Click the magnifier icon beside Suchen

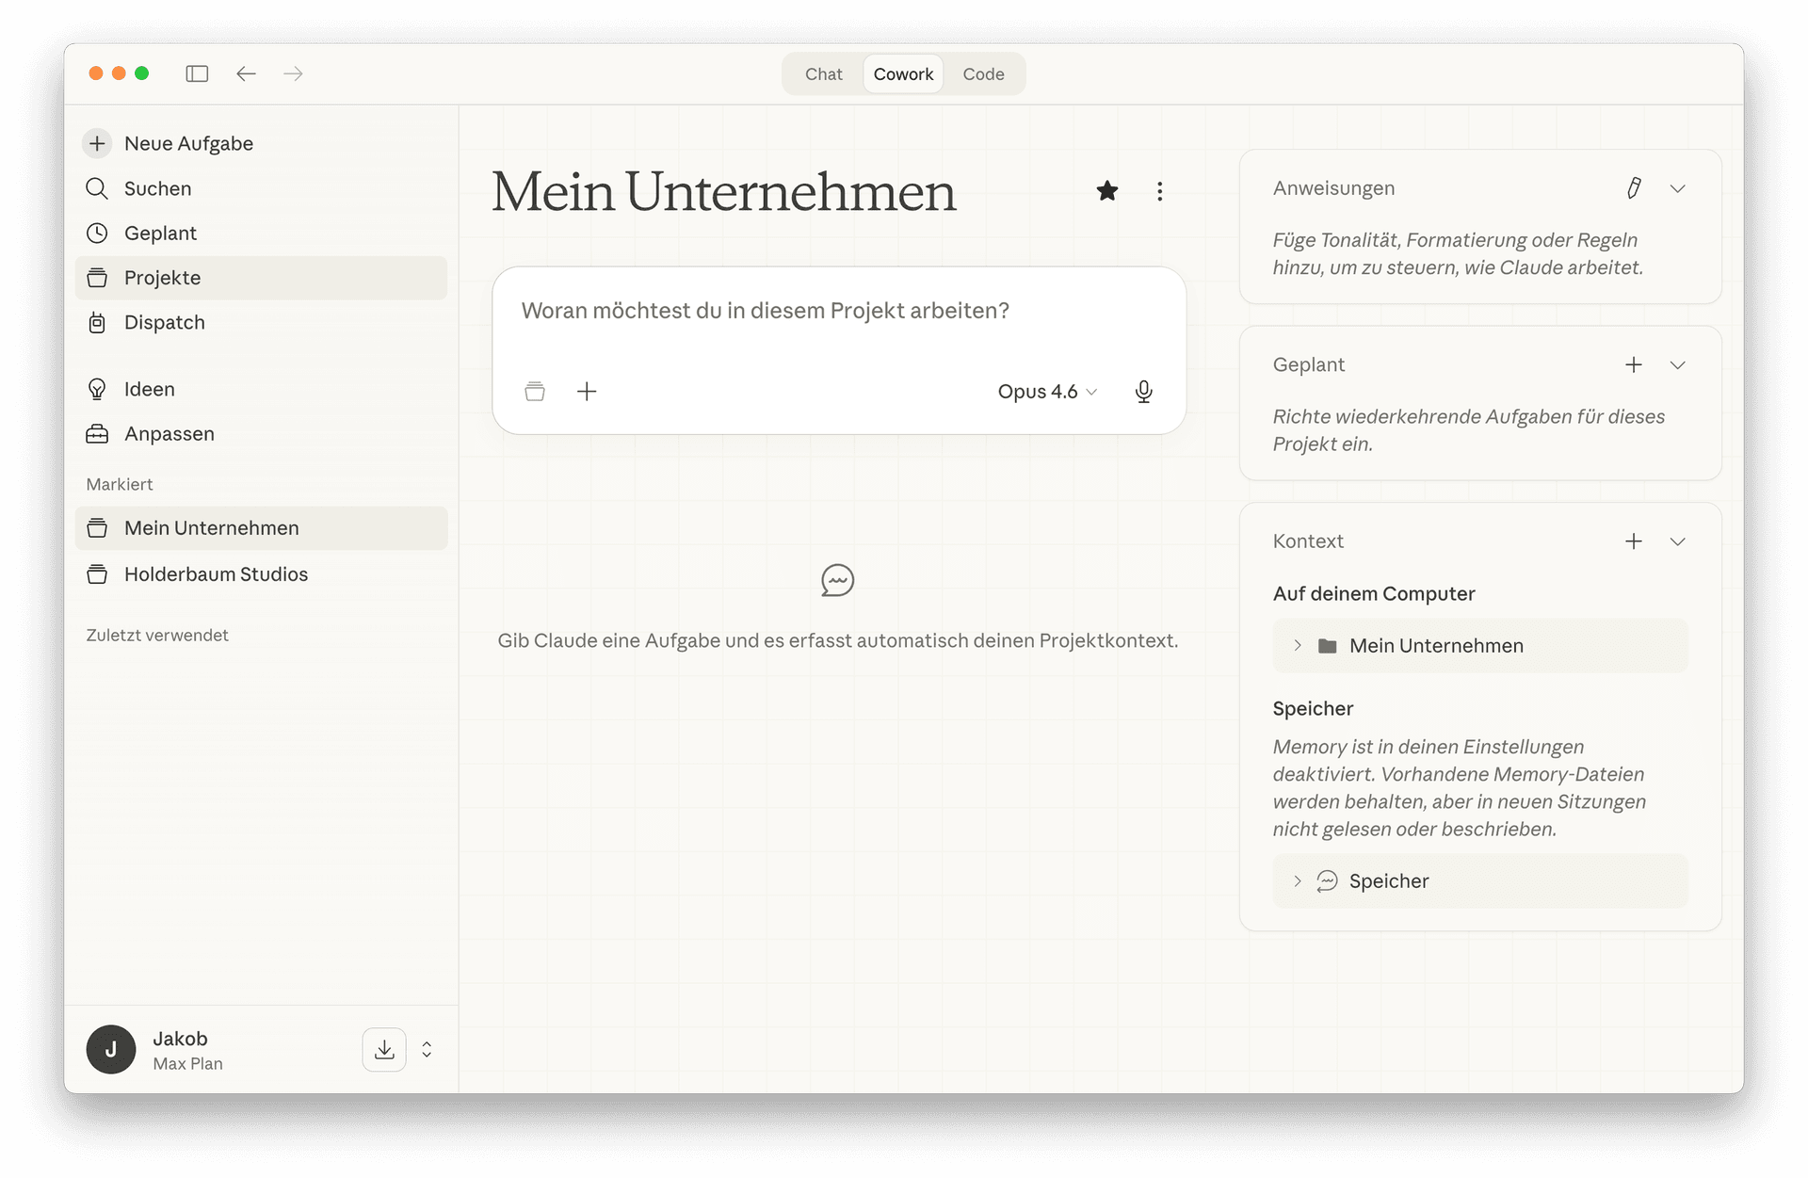pos(97,188)
